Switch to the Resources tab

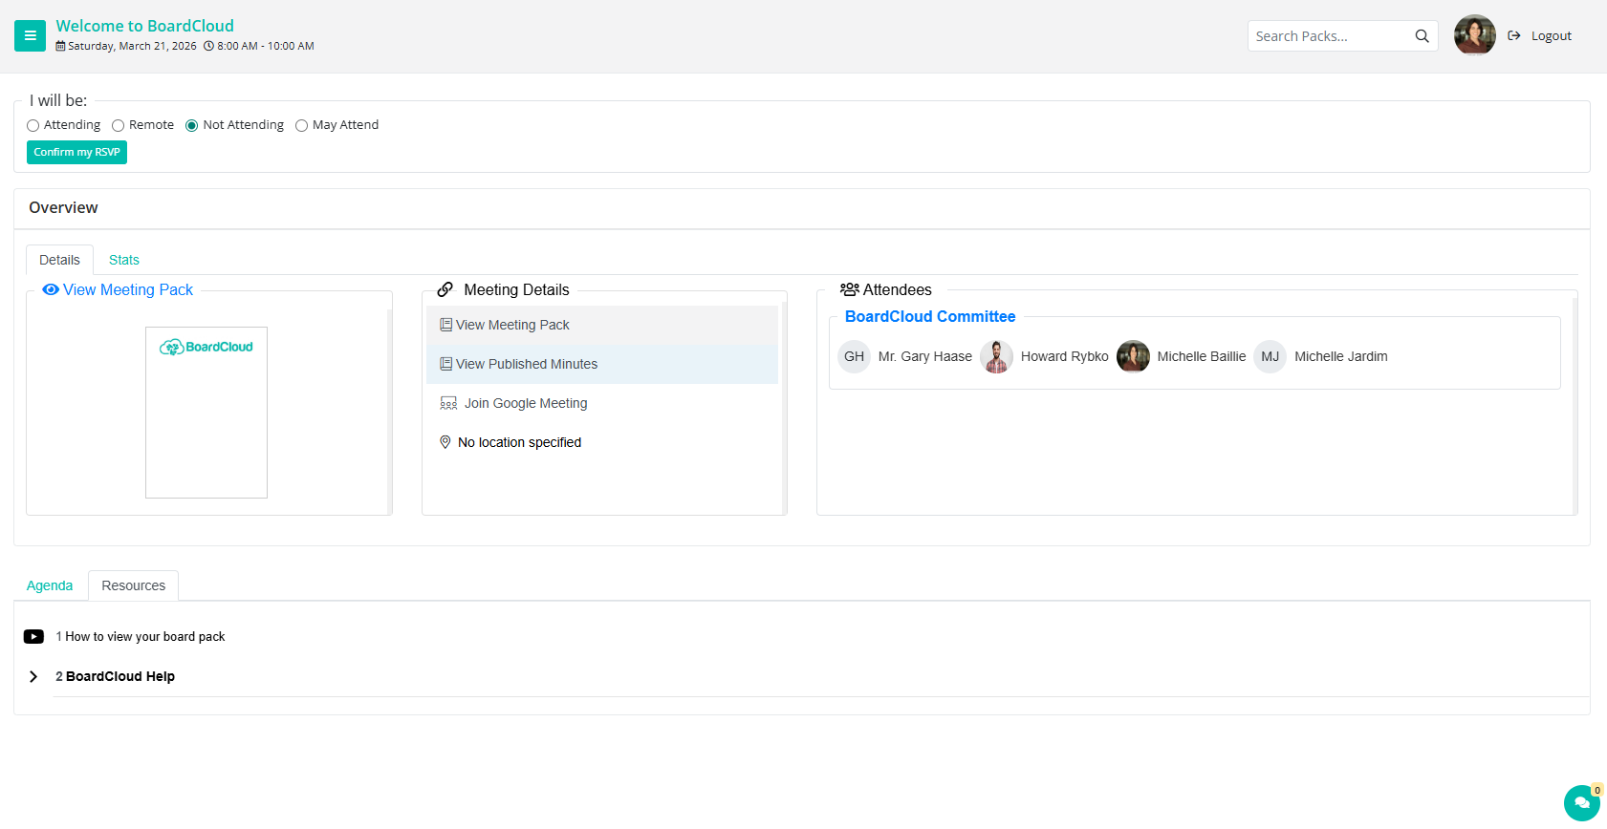(x=133, y=585)
